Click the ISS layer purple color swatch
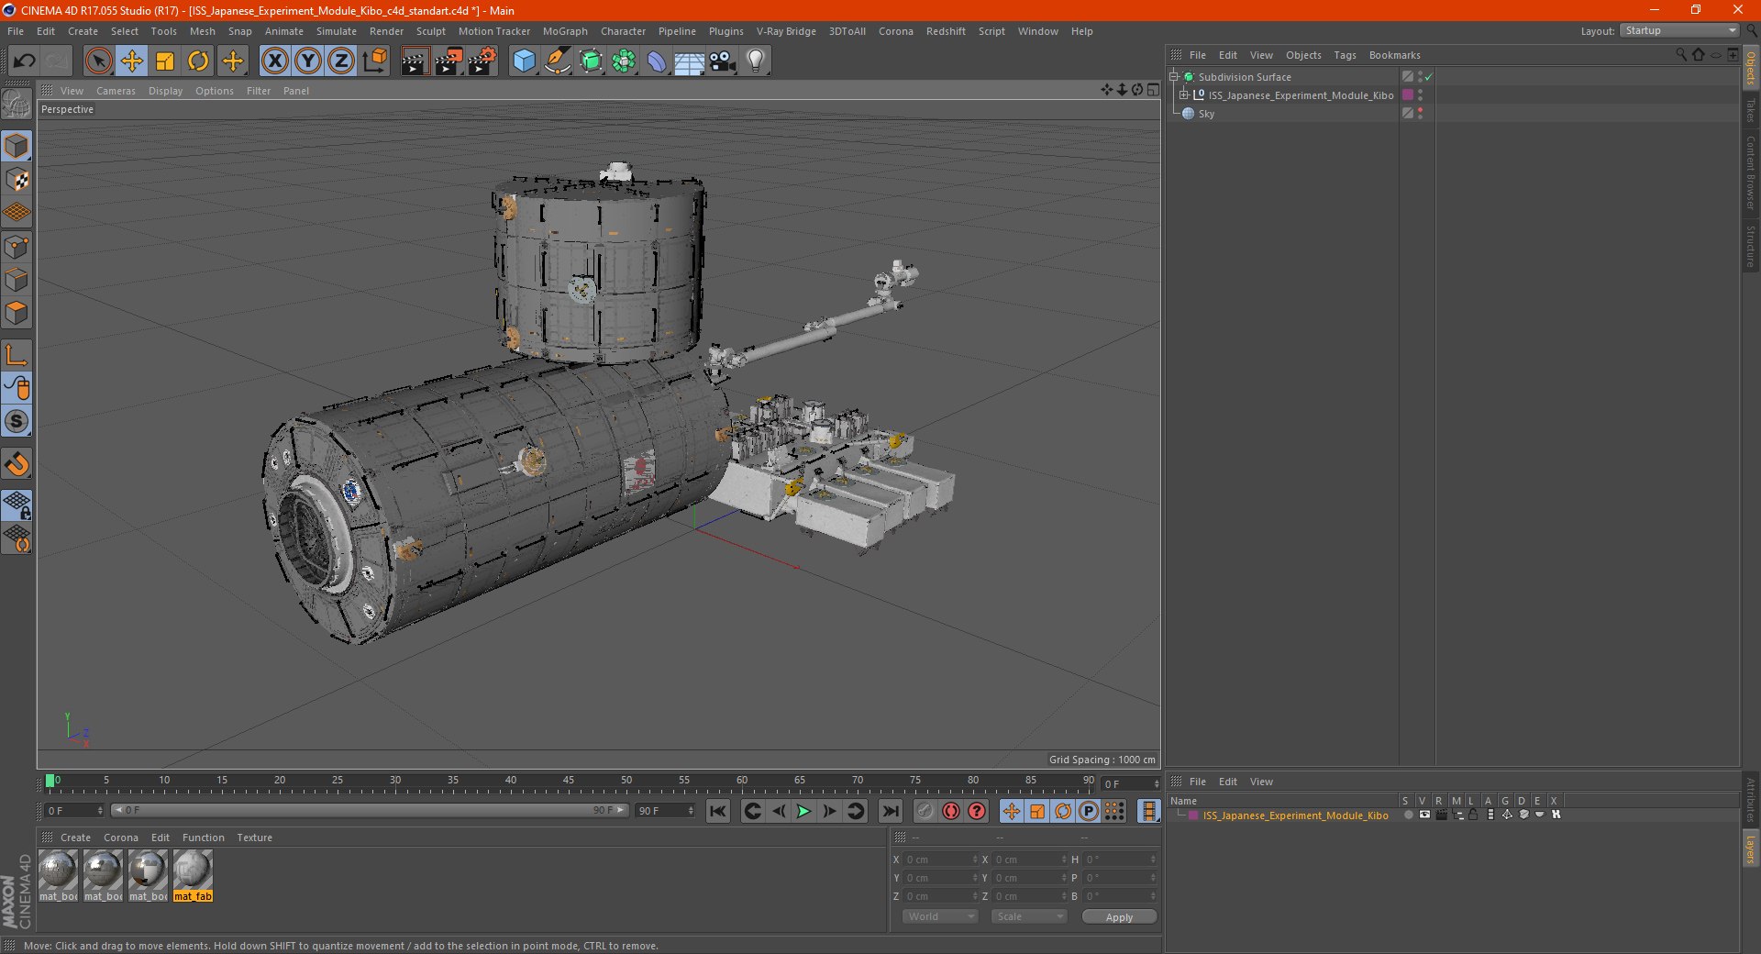The image size is (1761, 954). [x=1193, y=815]
